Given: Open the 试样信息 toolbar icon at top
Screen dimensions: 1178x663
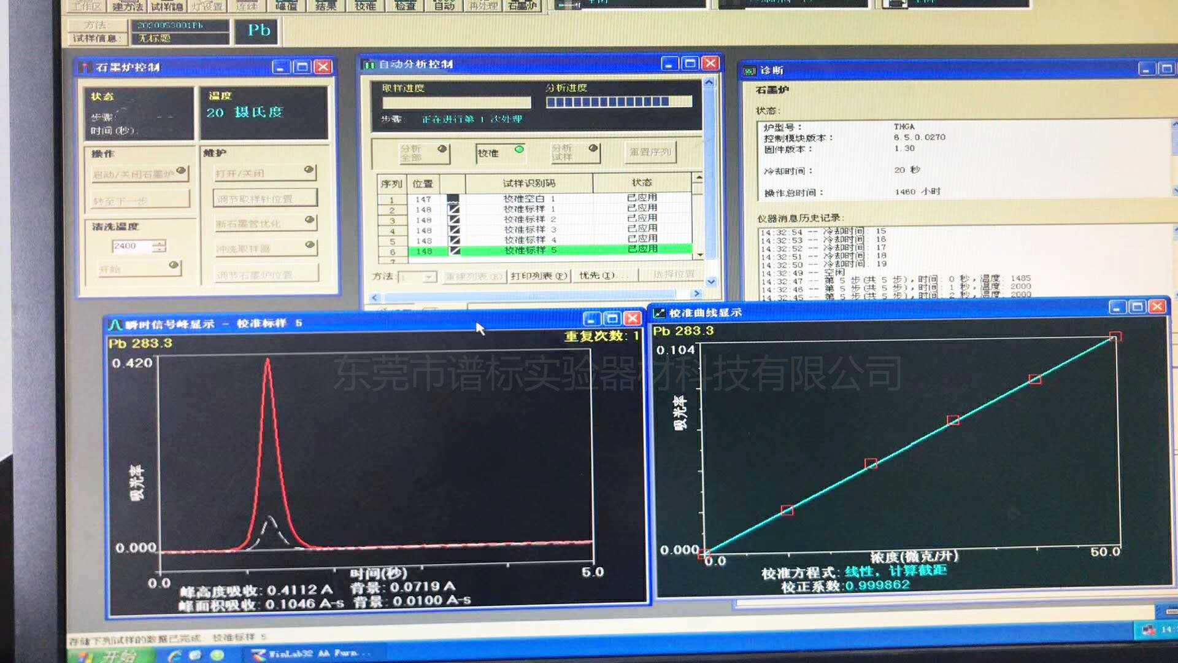Looking at the screenshot, I should pyautogui.click(x=167, y=6).
